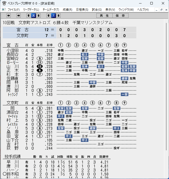
Task: Click the black circled 12 in 山川's row
Action: [x=40, y=66]
